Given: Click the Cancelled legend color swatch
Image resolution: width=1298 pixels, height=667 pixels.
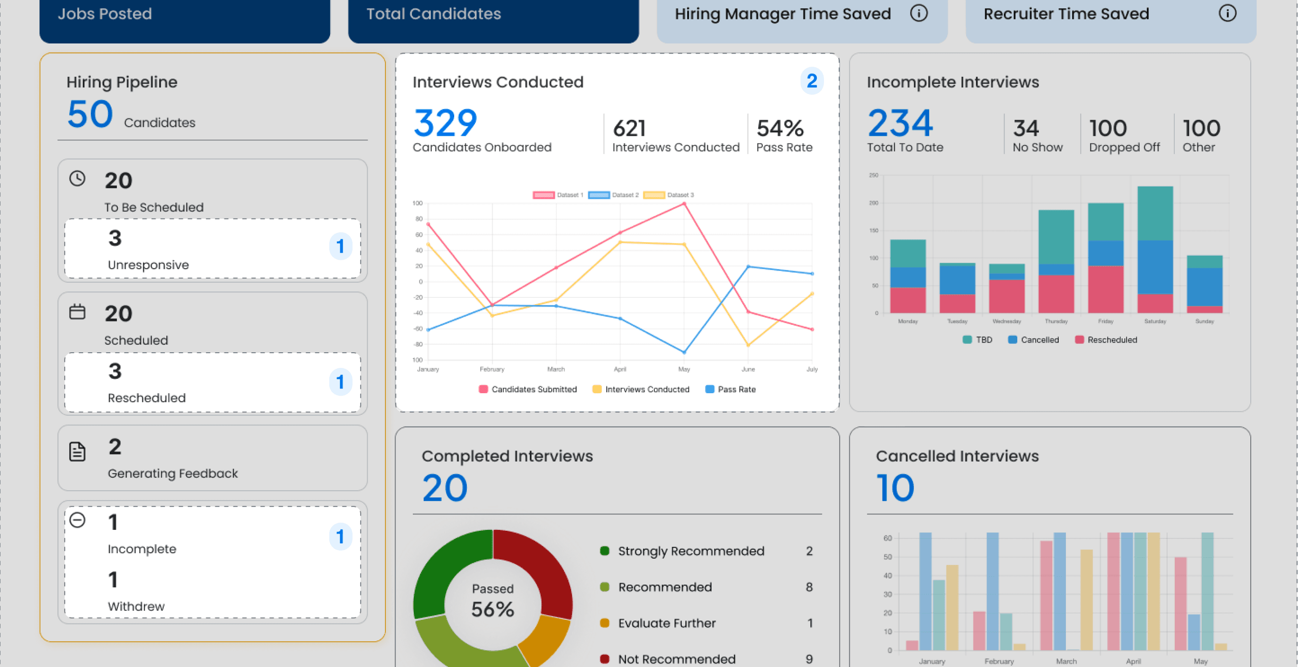Looking at the screenshot, I should (1012, 340).
